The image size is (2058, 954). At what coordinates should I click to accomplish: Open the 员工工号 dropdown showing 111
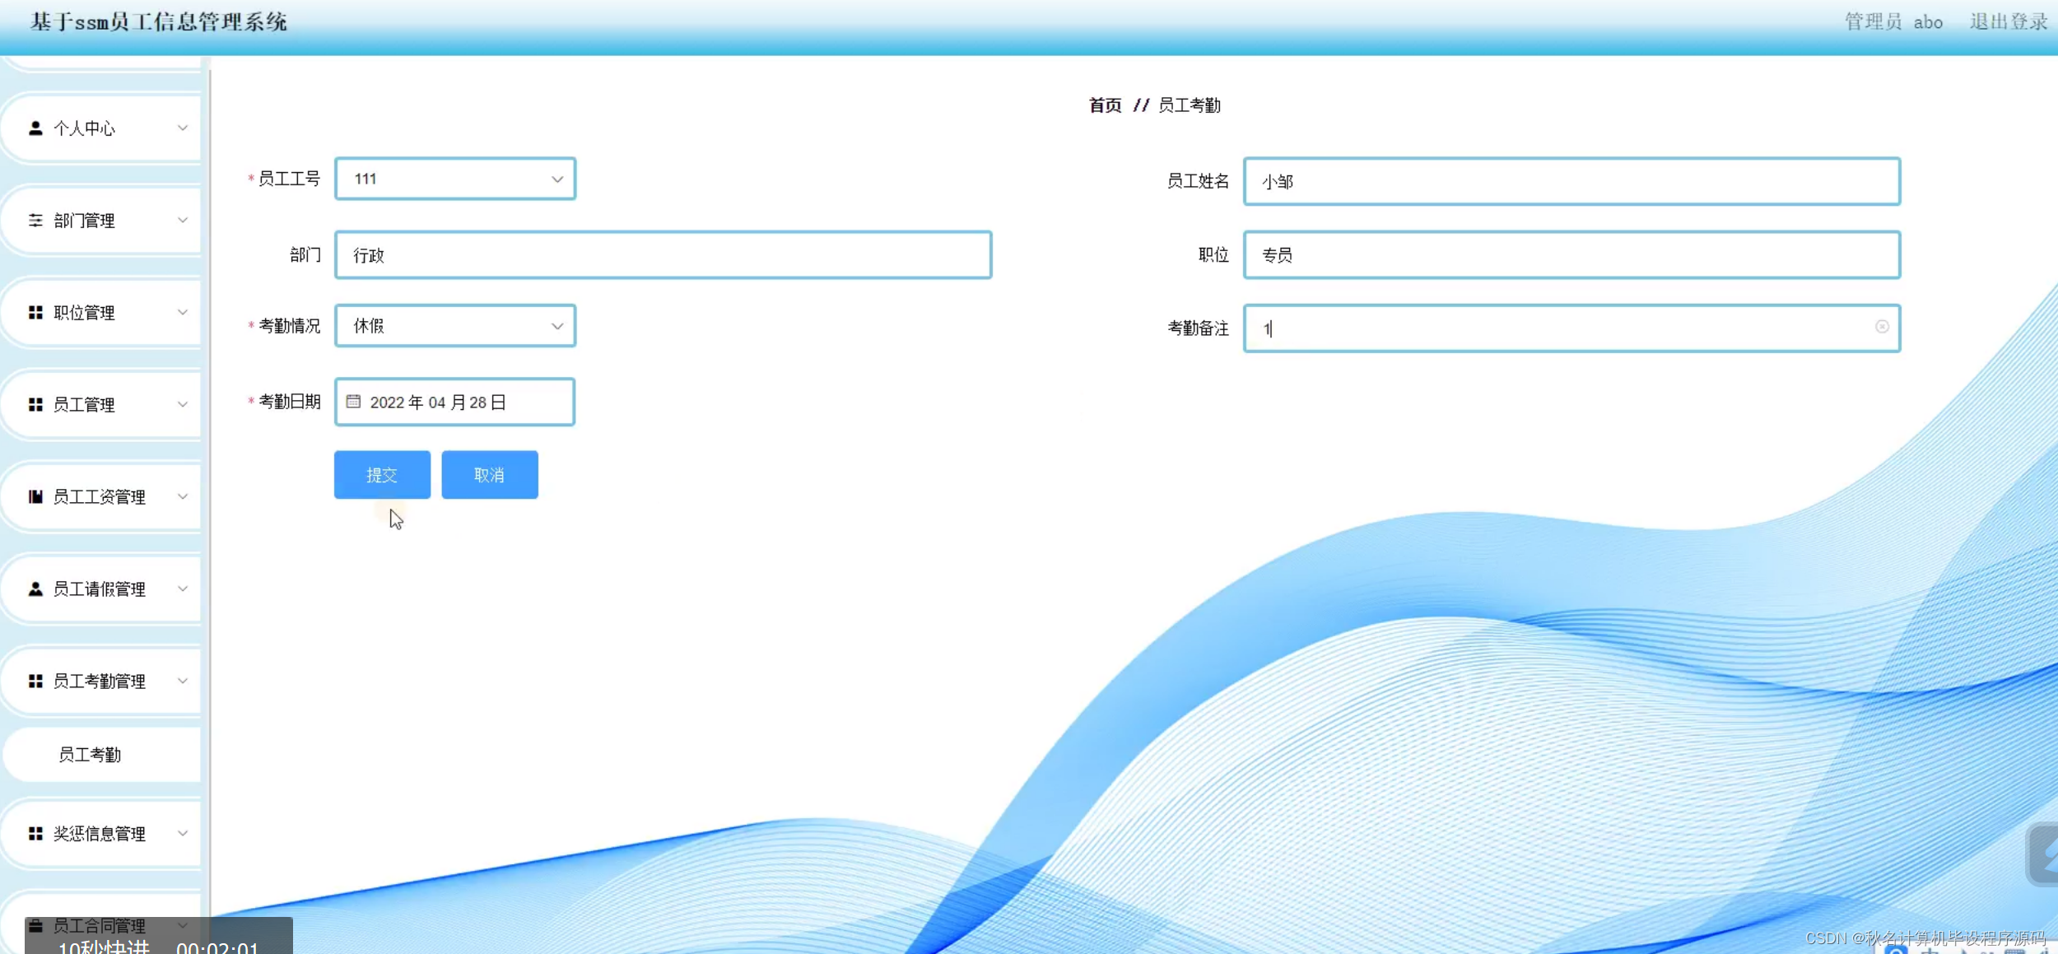coord(454,179)
